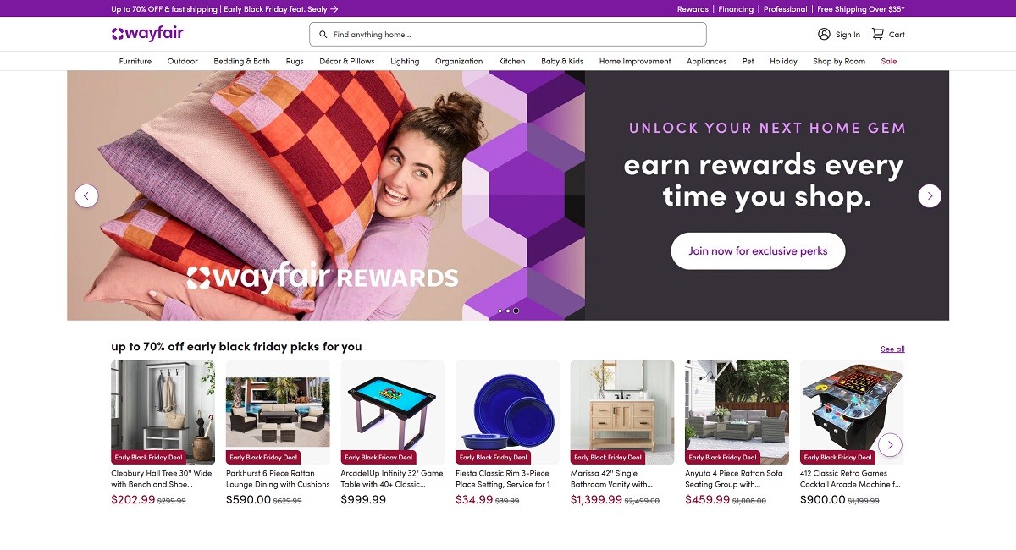This screenshot has height=550, width=1016.
Task: Expand the Home Improvement menu
Action: coord(635,61)
